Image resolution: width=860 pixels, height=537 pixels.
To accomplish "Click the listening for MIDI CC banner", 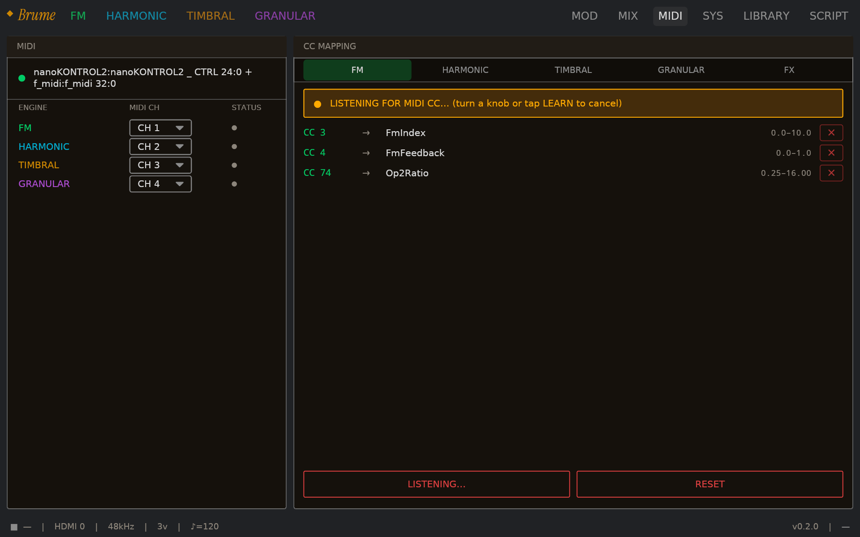I will point(573,103).
